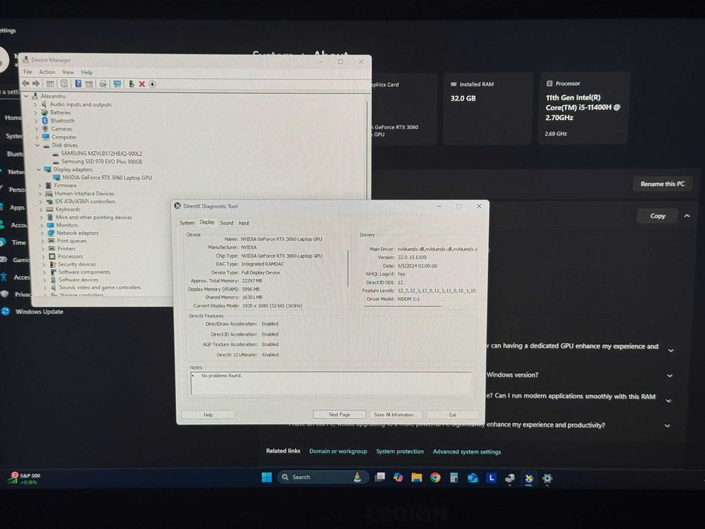
Task: Click Windows Update in Settings sidebar
Action: pyautogui.click(x=39, y=311)
